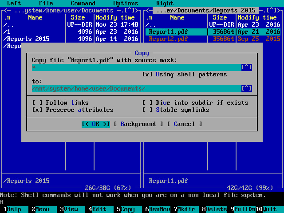The image size is (284, 213).
Task: Enable Dive into subdir if exists
Action: (195, 103)
